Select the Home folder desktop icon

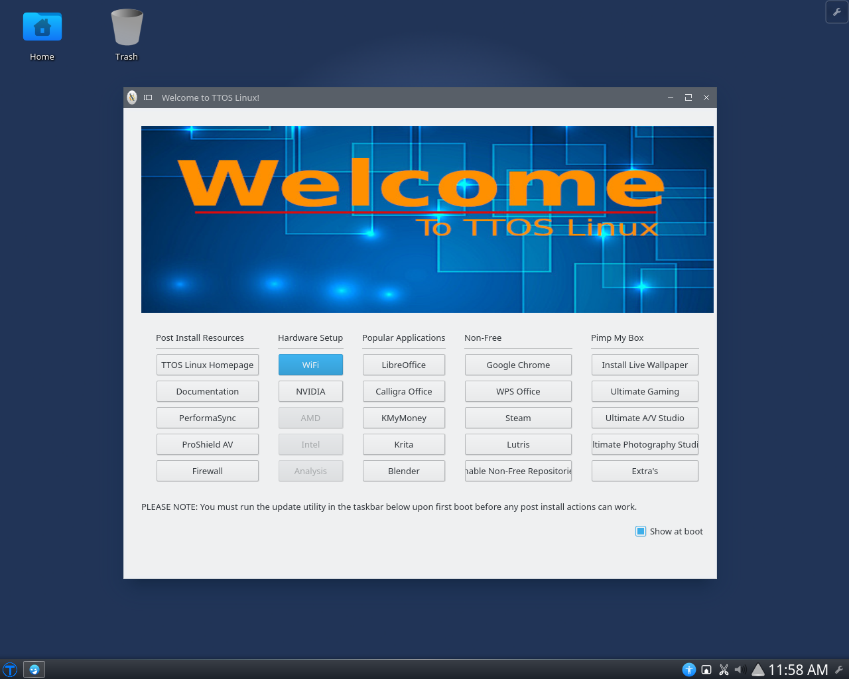(x=42, y=36)
